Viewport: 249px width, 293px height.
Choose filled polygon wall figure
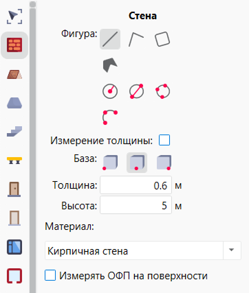(x=110, y=65)
